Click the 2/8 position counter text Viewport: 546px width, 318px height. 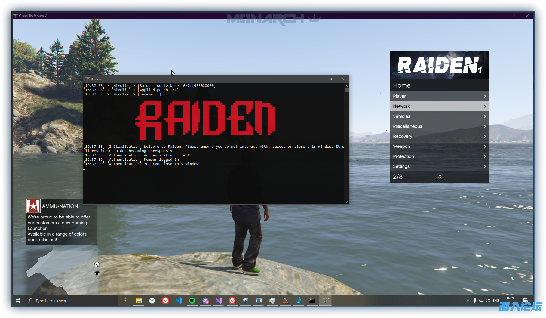(398, 177)
